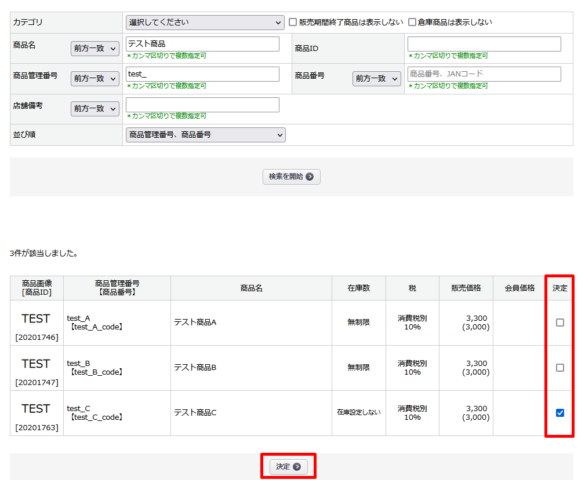Open 店舗備考 match type dropdown
Image resolution: width=585 pixels, height=480 pixels.
click(x=95, y=109)
